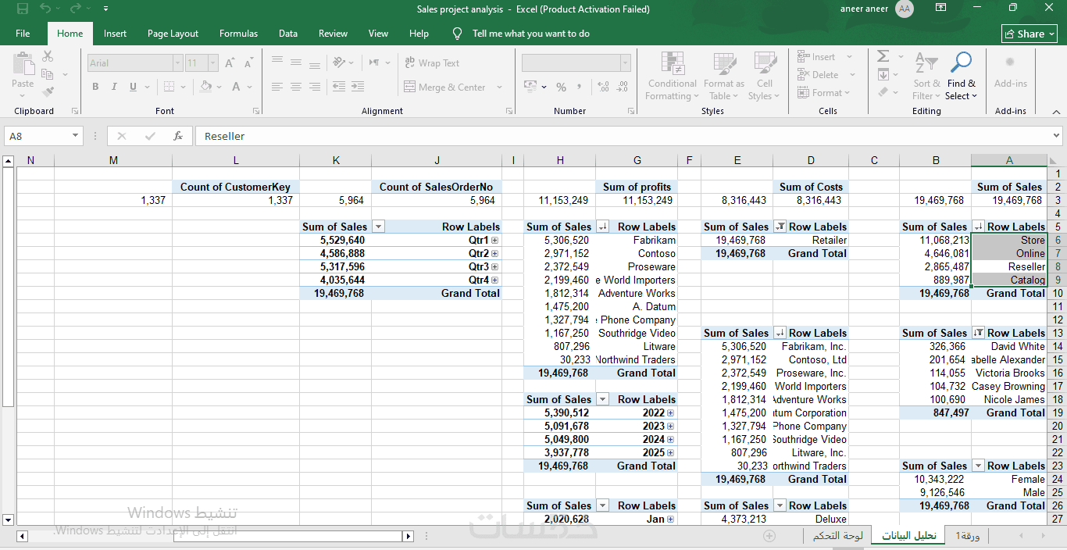Click the Cell Styles button
This screenshot has height=550, width=1067.
[x=764, y=77]
